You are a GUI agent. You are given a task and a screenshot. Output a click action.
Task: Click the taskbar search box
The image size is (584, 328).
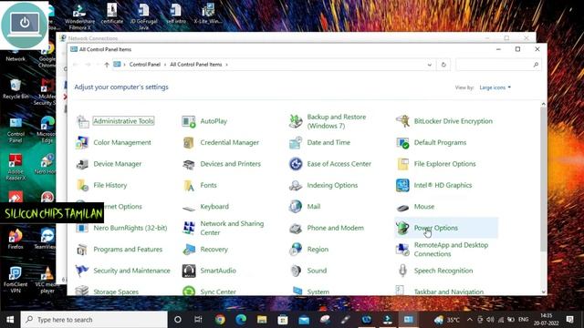point(94,320)
